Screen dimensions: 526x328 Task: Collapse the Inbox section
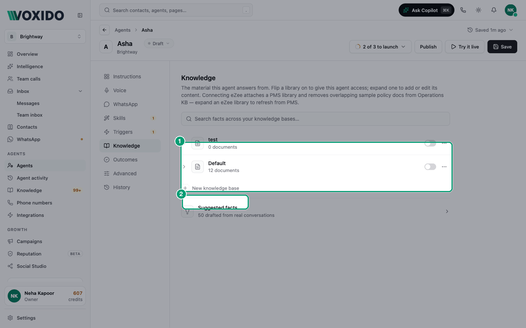click(80, 91)
